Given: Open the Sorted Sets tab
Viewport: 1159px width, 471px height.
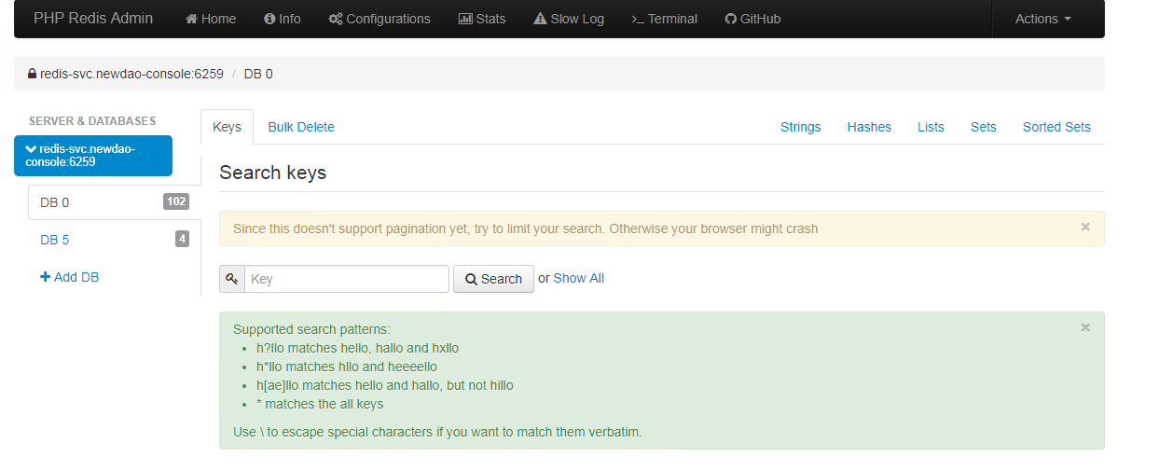Looking at the screenshot, I should [x=1056, y=127].
